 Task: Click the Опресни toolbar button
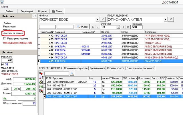43,11
